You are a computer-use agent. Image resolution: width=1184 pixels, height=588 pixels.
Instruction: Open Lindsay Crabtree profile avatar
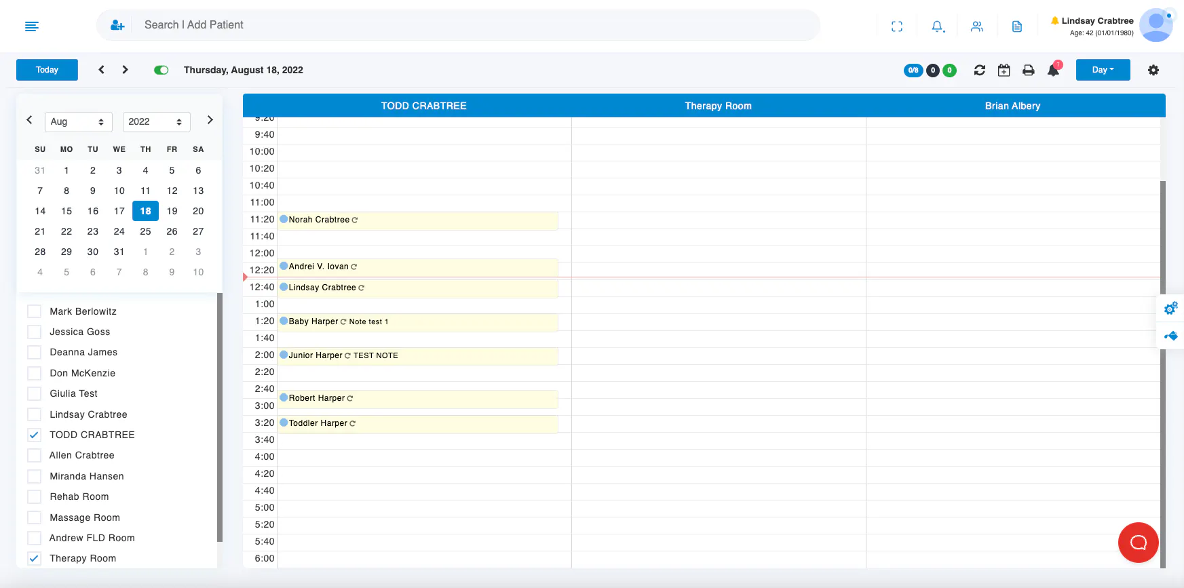1156,25
